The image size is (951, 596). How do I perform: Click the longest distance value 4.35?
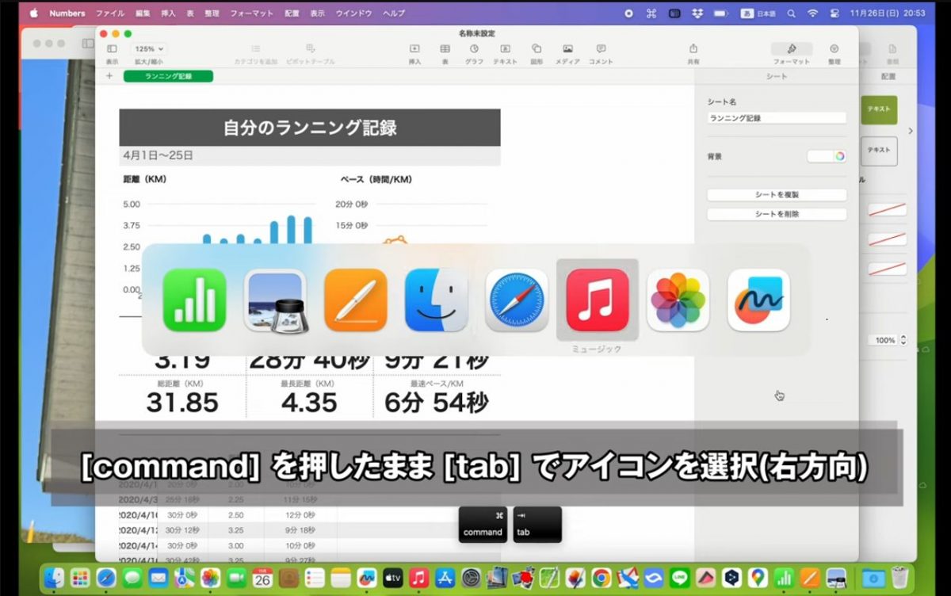tap(309, 403)
